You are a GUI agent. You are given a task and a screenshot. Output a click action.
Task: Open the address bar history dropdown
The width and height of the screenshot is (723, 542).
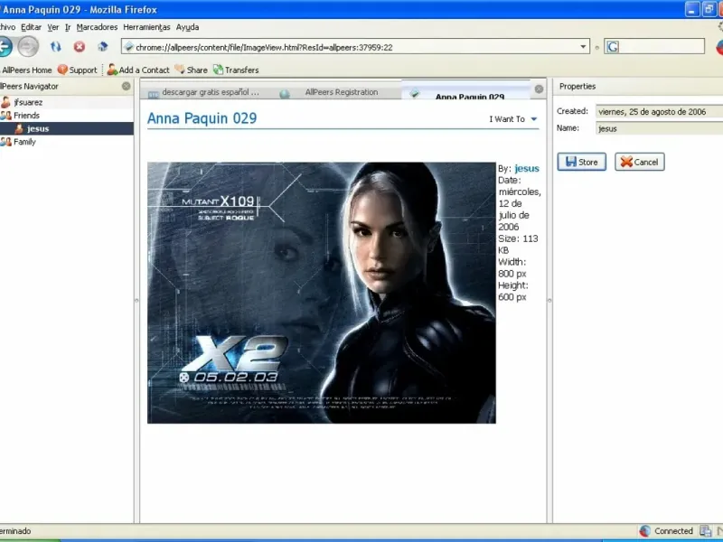point(583,47)
